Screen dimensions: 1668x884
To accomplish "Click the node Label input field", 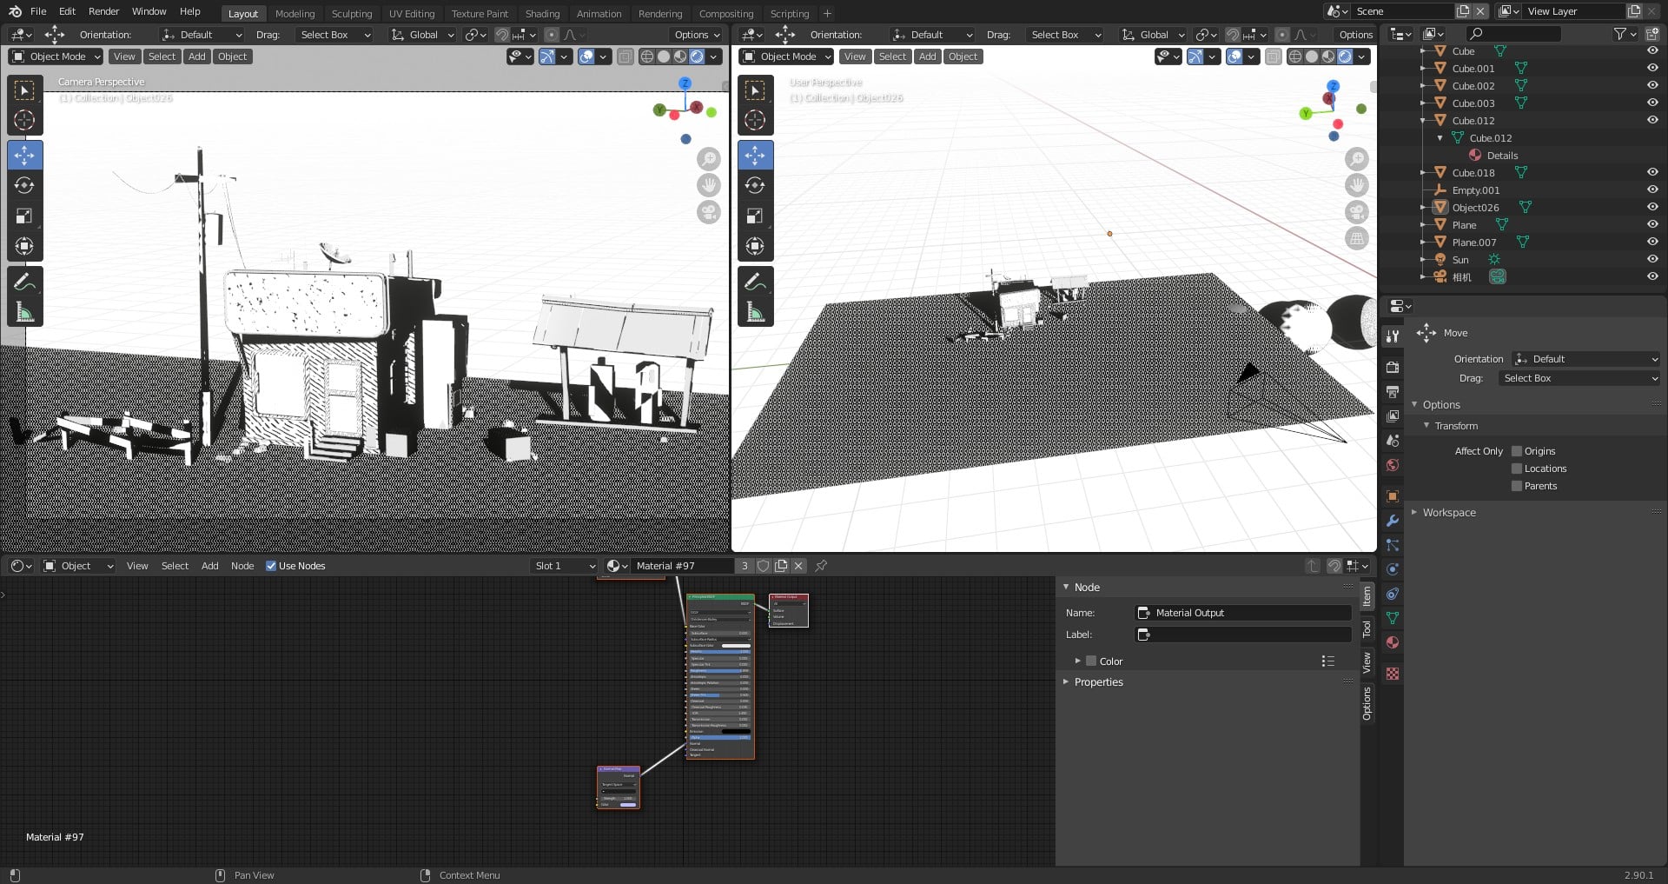I will [x=1243, y=635].
